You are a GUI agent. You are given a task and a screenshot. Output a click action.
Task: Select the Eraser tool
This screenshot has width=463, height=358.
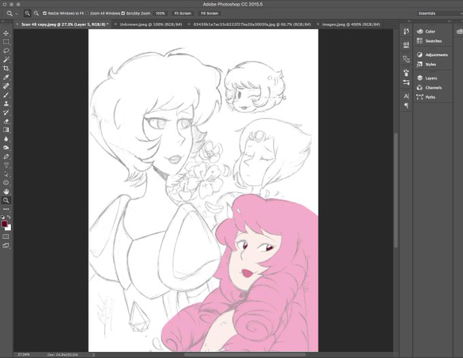click(x=6, y=121)
